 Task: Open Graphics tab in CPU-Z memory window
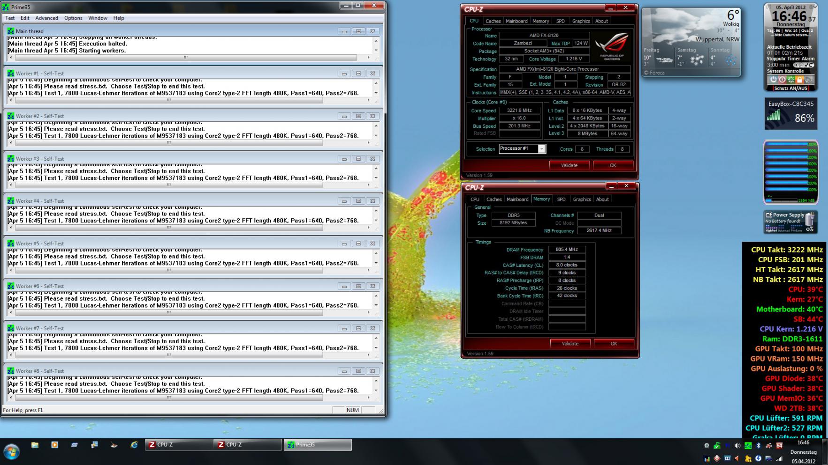tap(582, 199)
